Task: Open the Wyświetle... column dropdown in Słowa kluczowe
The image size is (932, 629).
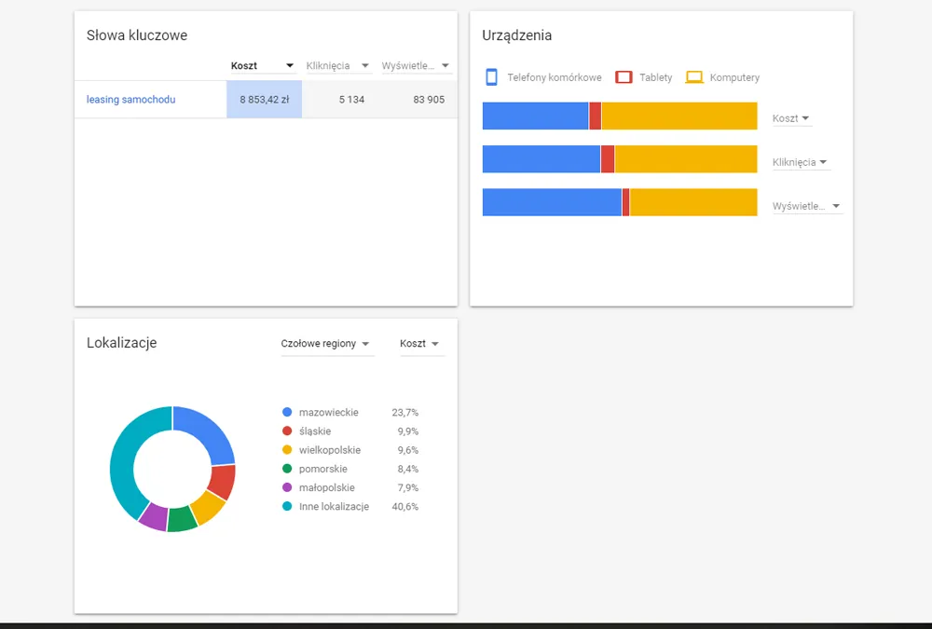Action: click(x=416, y=65)
